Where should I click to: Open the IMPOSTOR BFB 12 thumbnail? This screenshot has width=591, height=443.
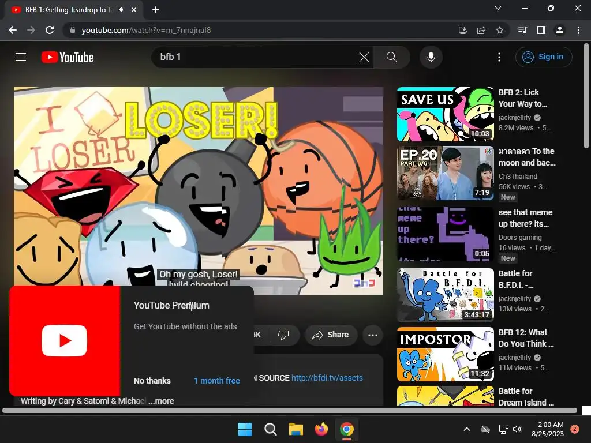click(445, 354)
